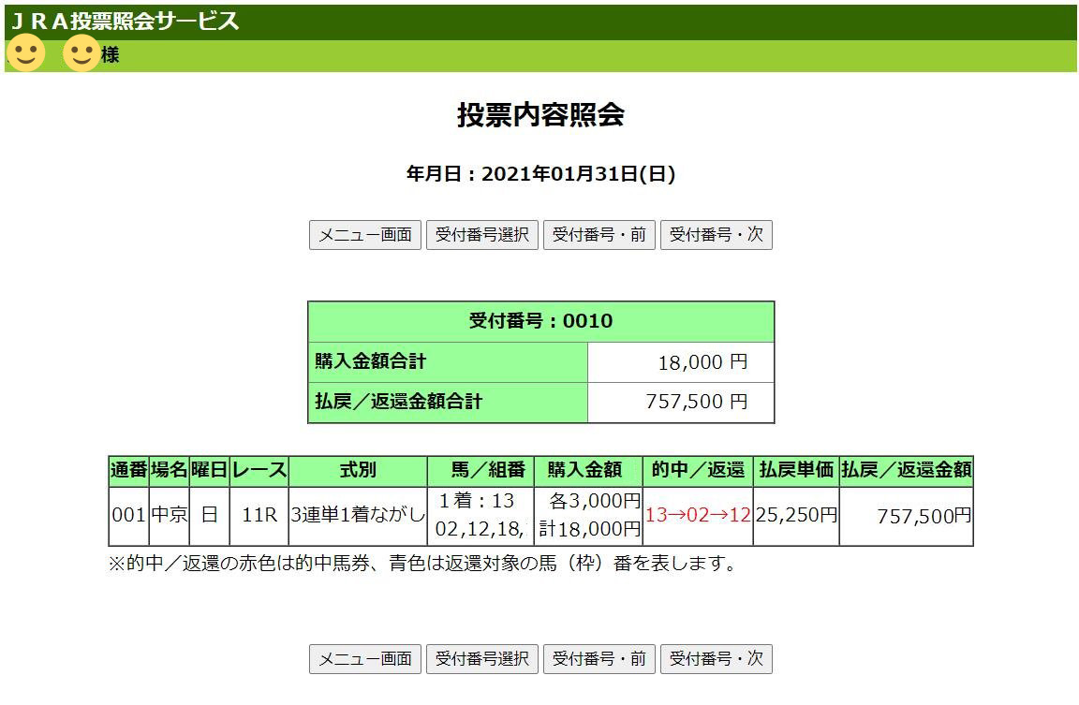Click the bottom 受付番号・次 button
Viewport: 1079px width, 705px height.
tap(717, 659)
